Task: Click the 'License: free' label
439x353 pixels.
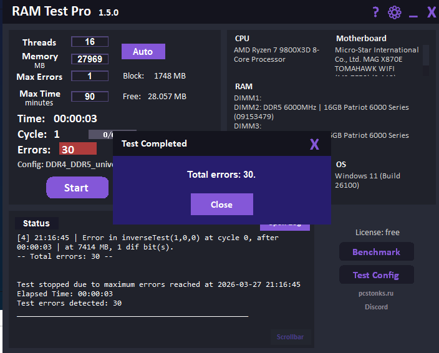Action: pos(377,233)
